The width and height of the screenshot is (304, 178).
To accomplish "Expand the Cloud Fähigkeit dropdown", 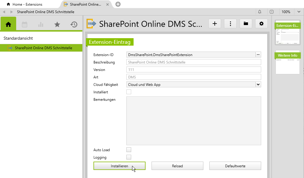I will (258, 85).
